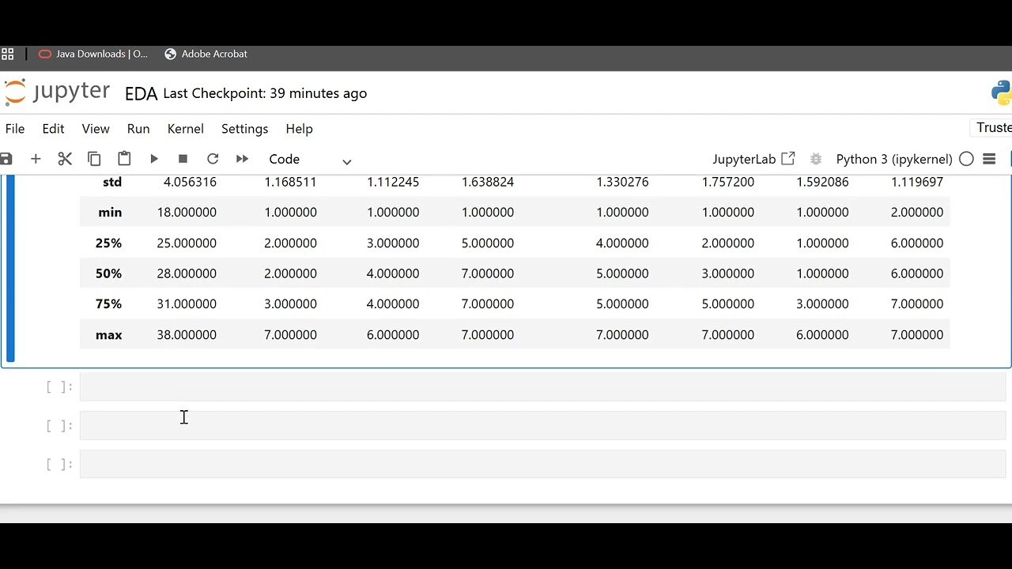Open notebook in JupyterLab link

[753, 159]
